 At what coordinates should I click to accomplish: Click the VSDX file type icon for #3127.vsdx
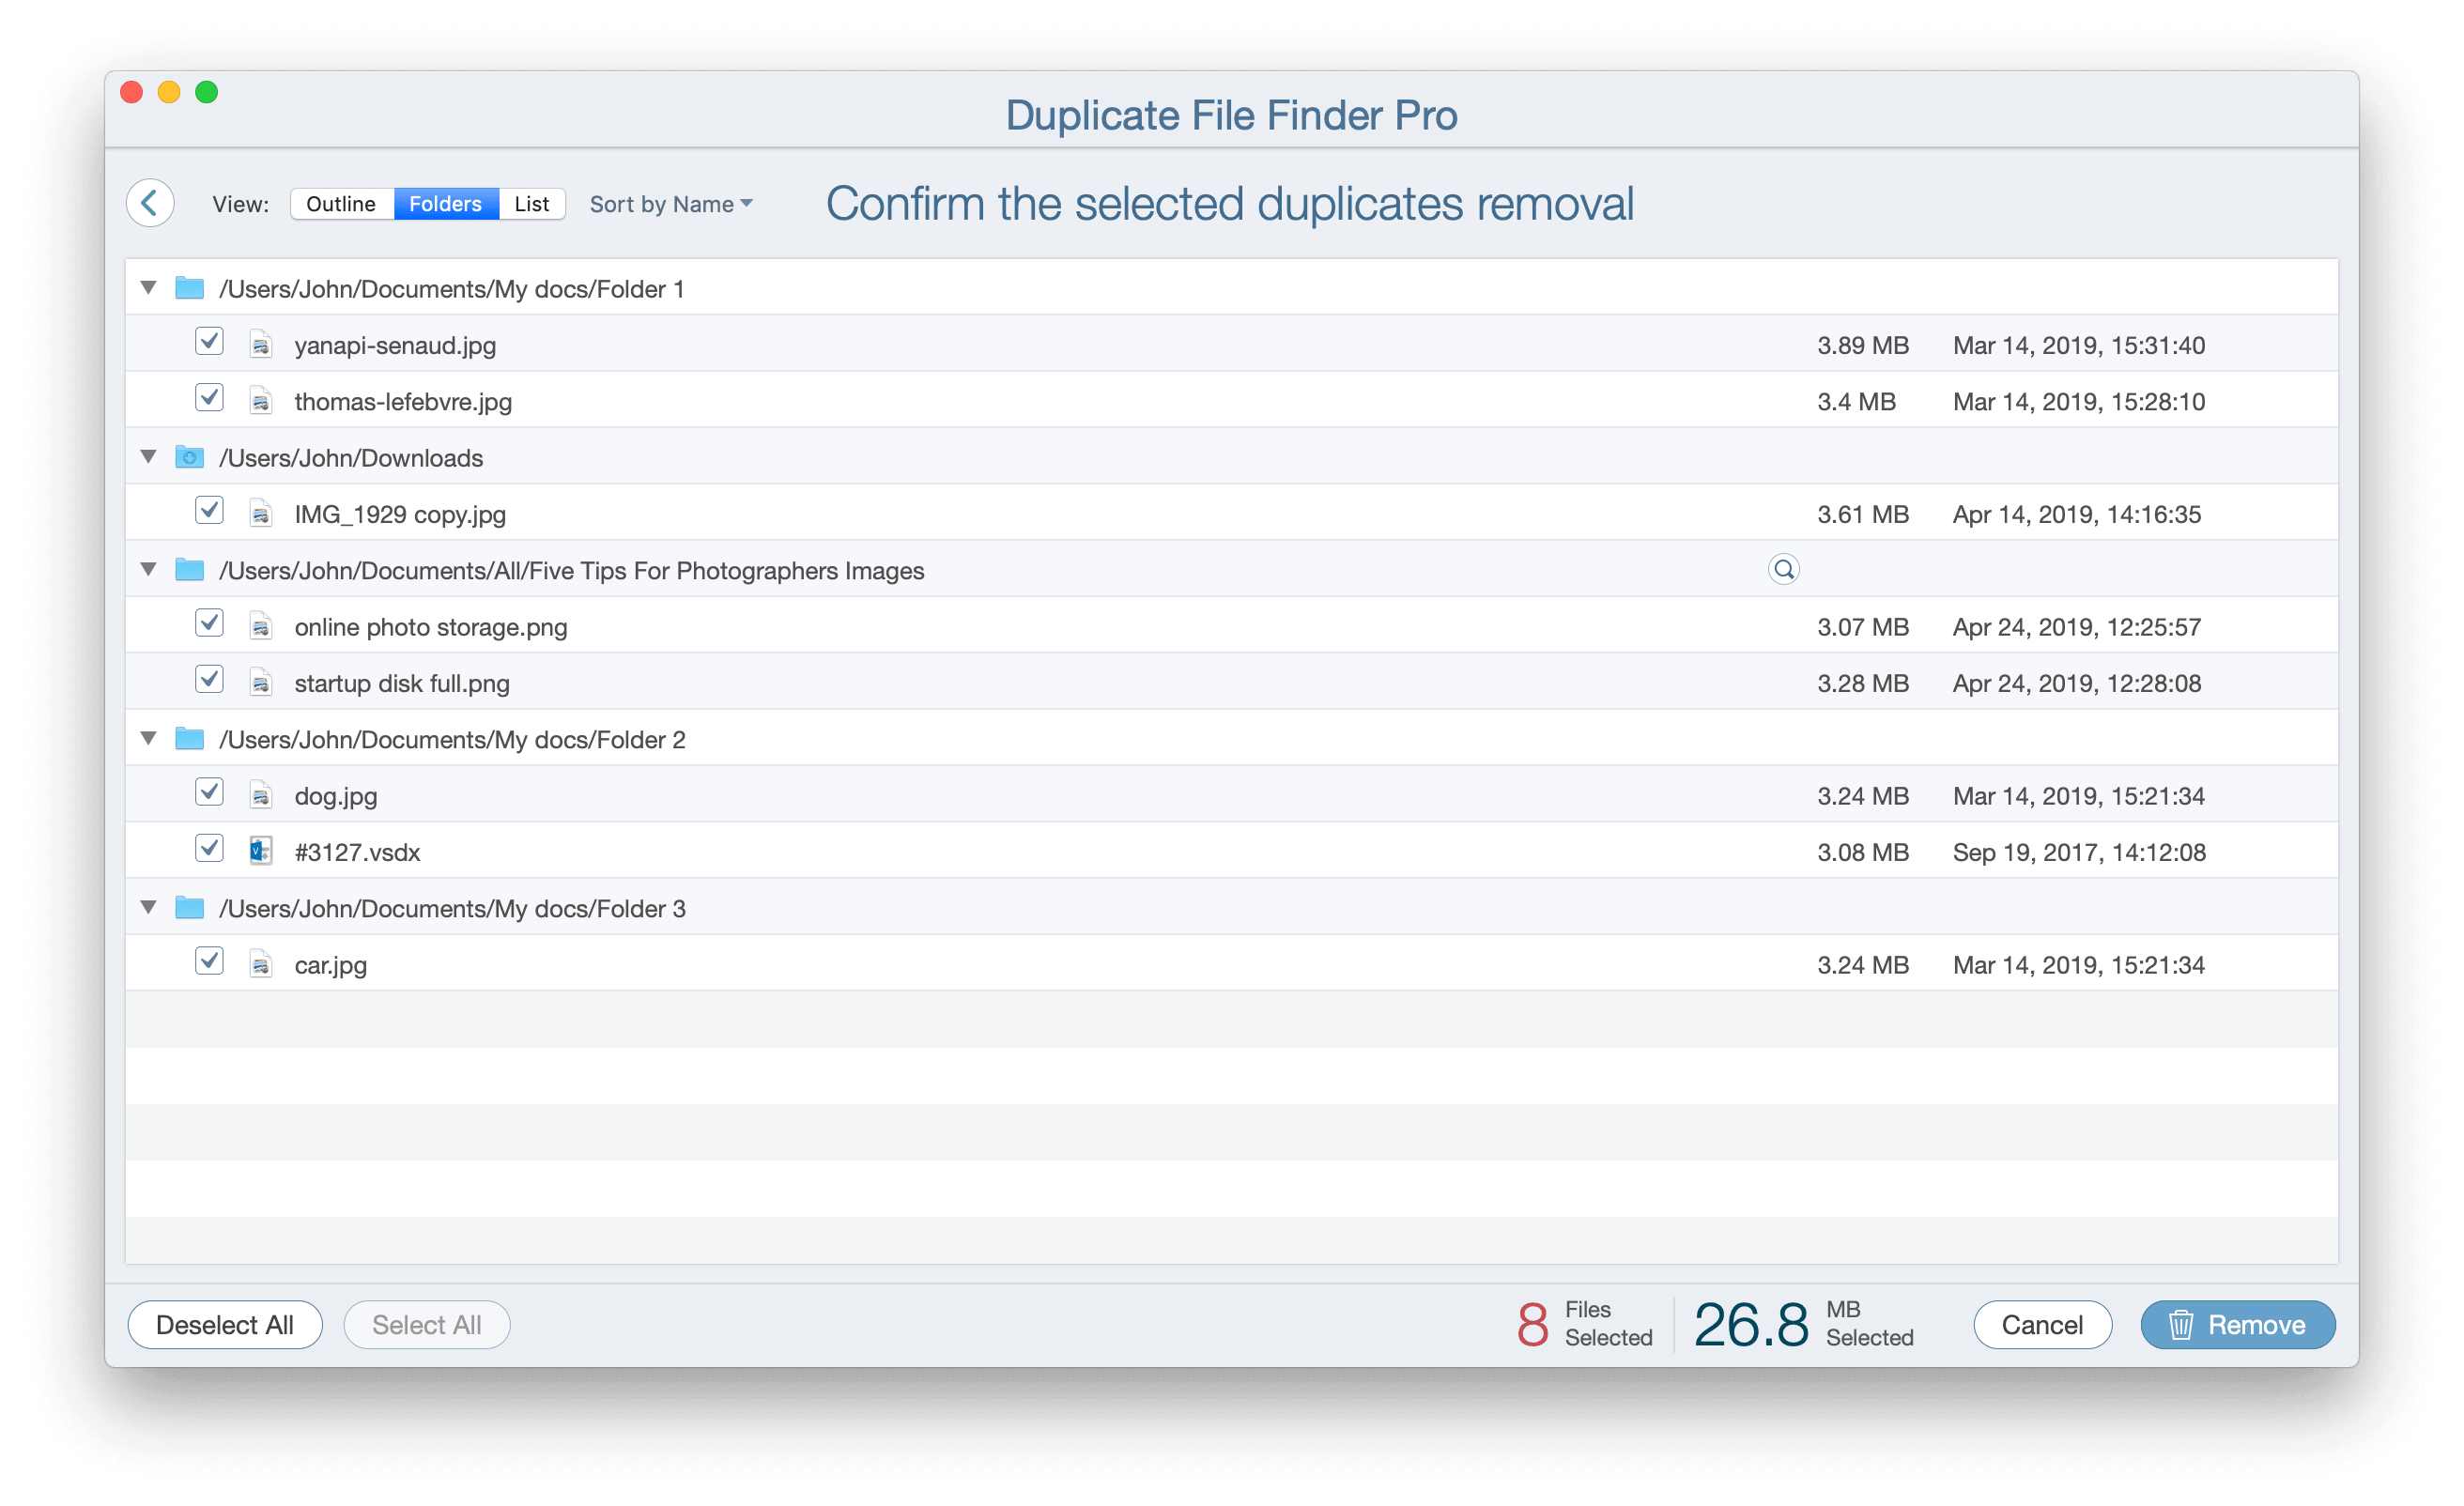point(260,852)
